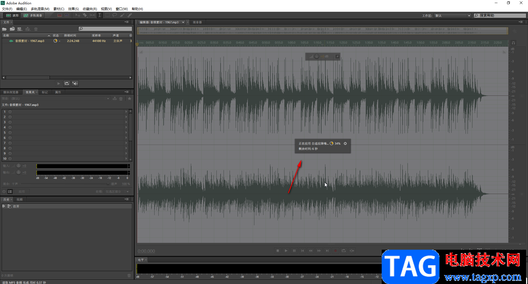Open the 工作区 默认 workspace dropdown
Screen dimensions: 528x284
click(x=453, y=16)
